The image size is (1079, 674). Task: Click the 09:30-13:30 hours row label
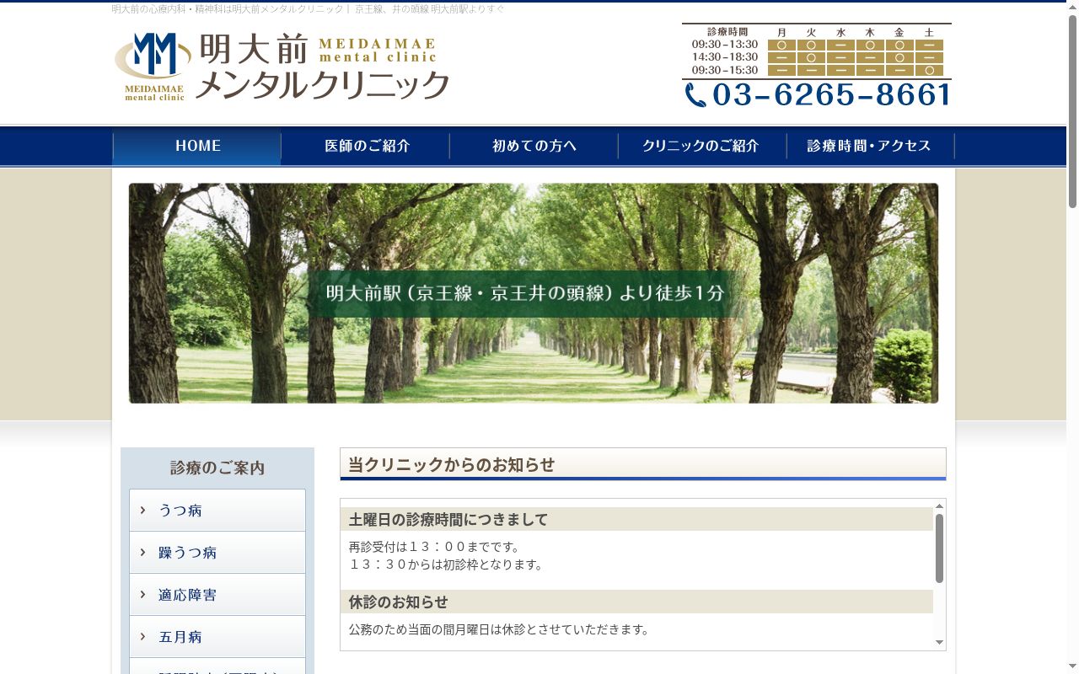[725, 45]
